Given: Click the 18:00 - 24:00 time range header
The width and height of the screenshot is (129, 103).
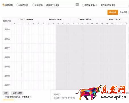Looking at the screenshot, I should [114, 20].
